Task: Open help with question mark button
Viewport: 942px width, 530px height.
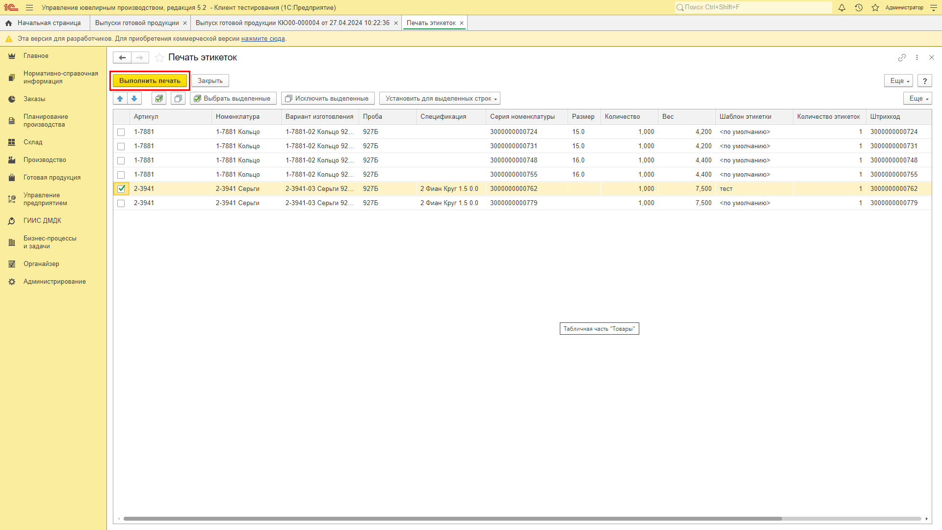Action: coord(925,81)
